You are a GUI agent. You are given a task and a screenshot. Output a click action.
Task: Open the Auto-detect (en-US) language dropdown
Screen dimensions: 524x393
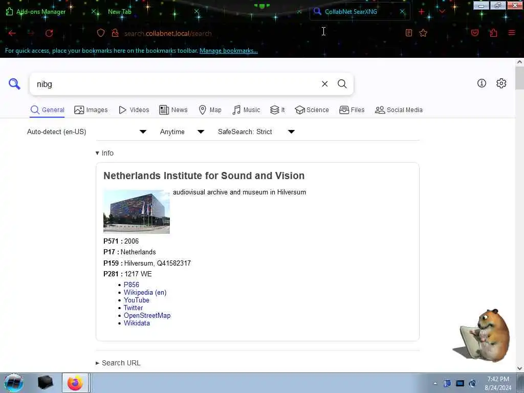pos(87,132)
